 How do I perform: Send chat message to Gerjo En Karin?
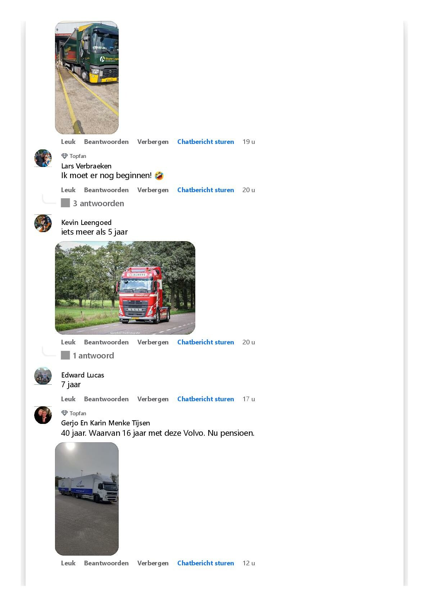coord(205,563)
